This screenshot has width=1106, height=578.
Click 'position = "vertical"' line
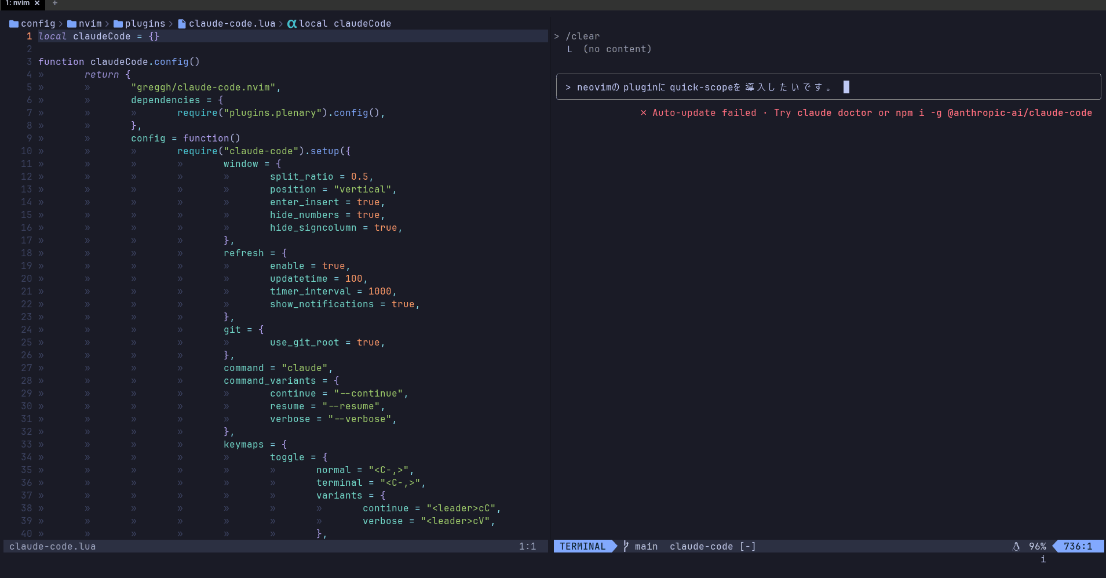coord(331,190)
